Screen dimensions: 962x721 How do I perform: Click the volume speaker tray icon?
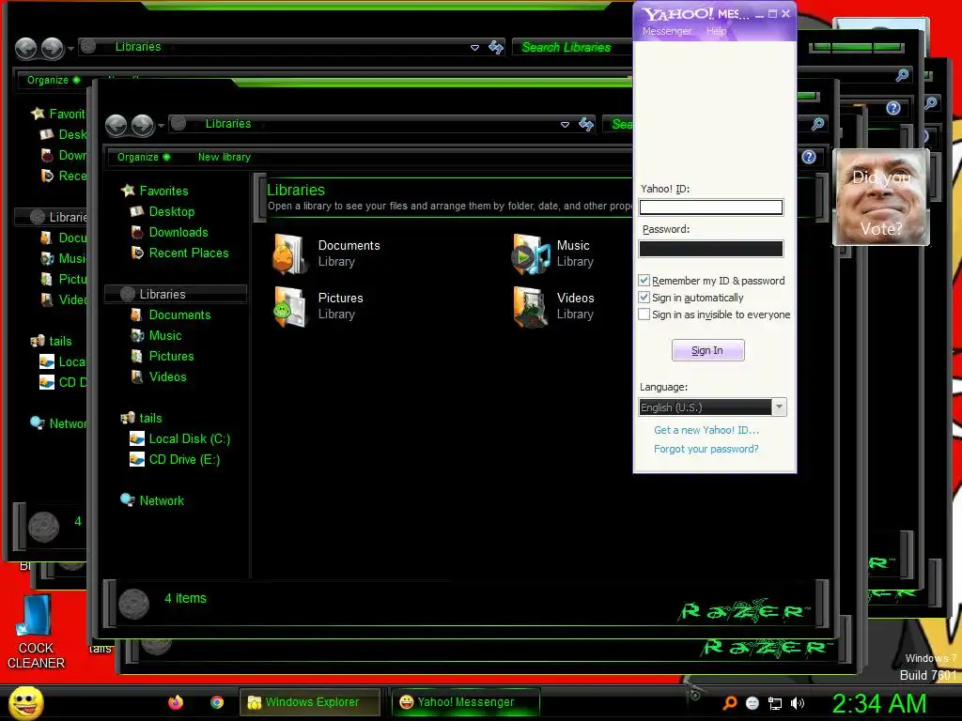coord(797,703)
